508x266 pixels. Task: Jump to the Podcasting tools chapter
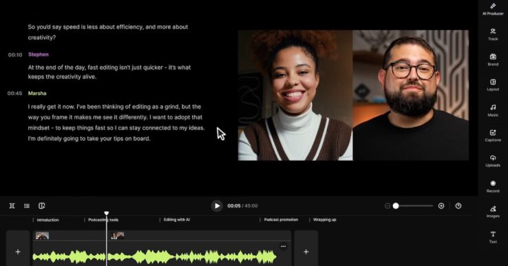pos(103,220)
